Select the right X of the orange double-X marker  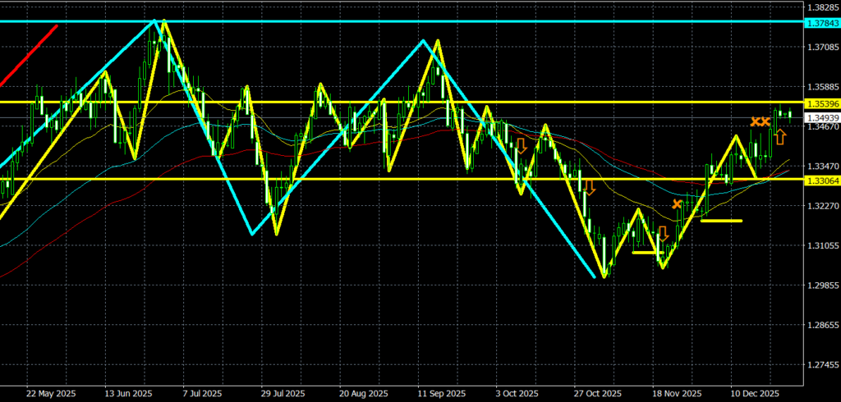[x=766, y=121]
